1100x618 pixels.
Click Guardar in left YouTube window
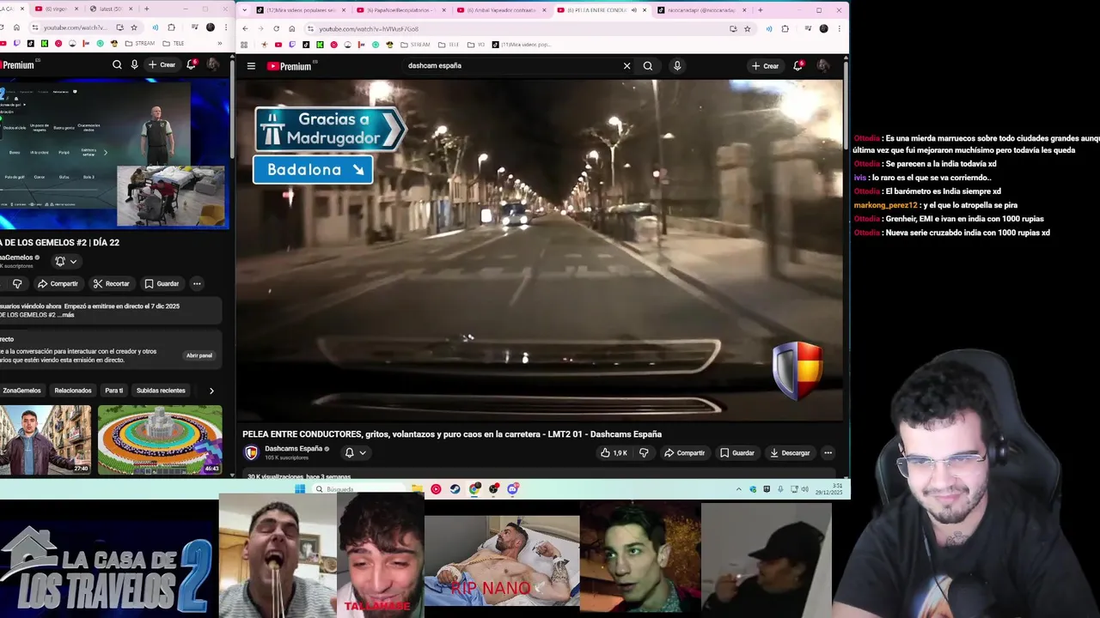tap(162, 284)
